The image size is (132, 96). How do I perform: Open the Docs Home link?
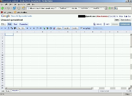click(113, 16)
